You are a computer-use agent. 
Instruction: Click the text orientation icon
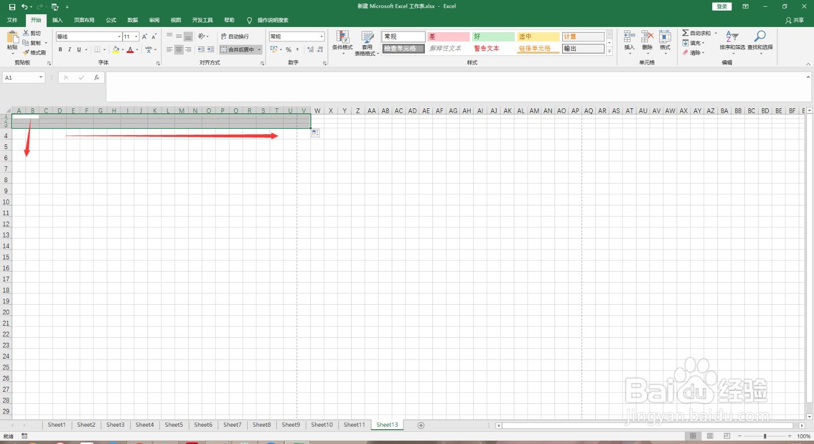(201, 36)
